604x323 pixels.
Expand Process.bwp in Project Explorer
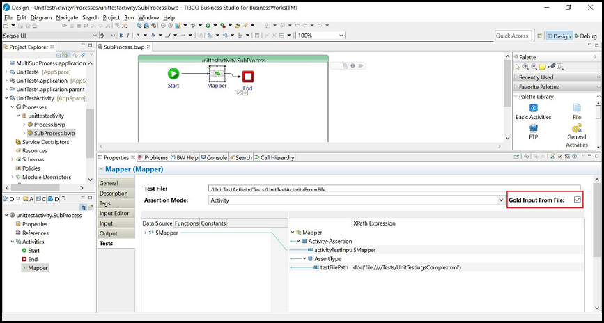(x=24, y=125)
